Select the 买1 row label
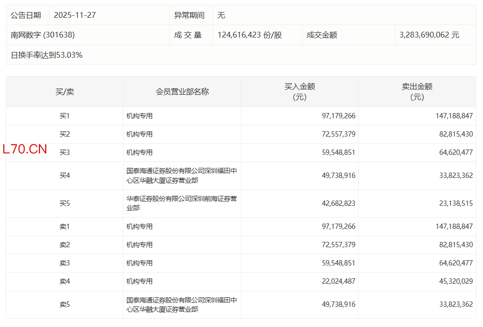Screen dimensions: 483x327 click(x=64, y=116)
